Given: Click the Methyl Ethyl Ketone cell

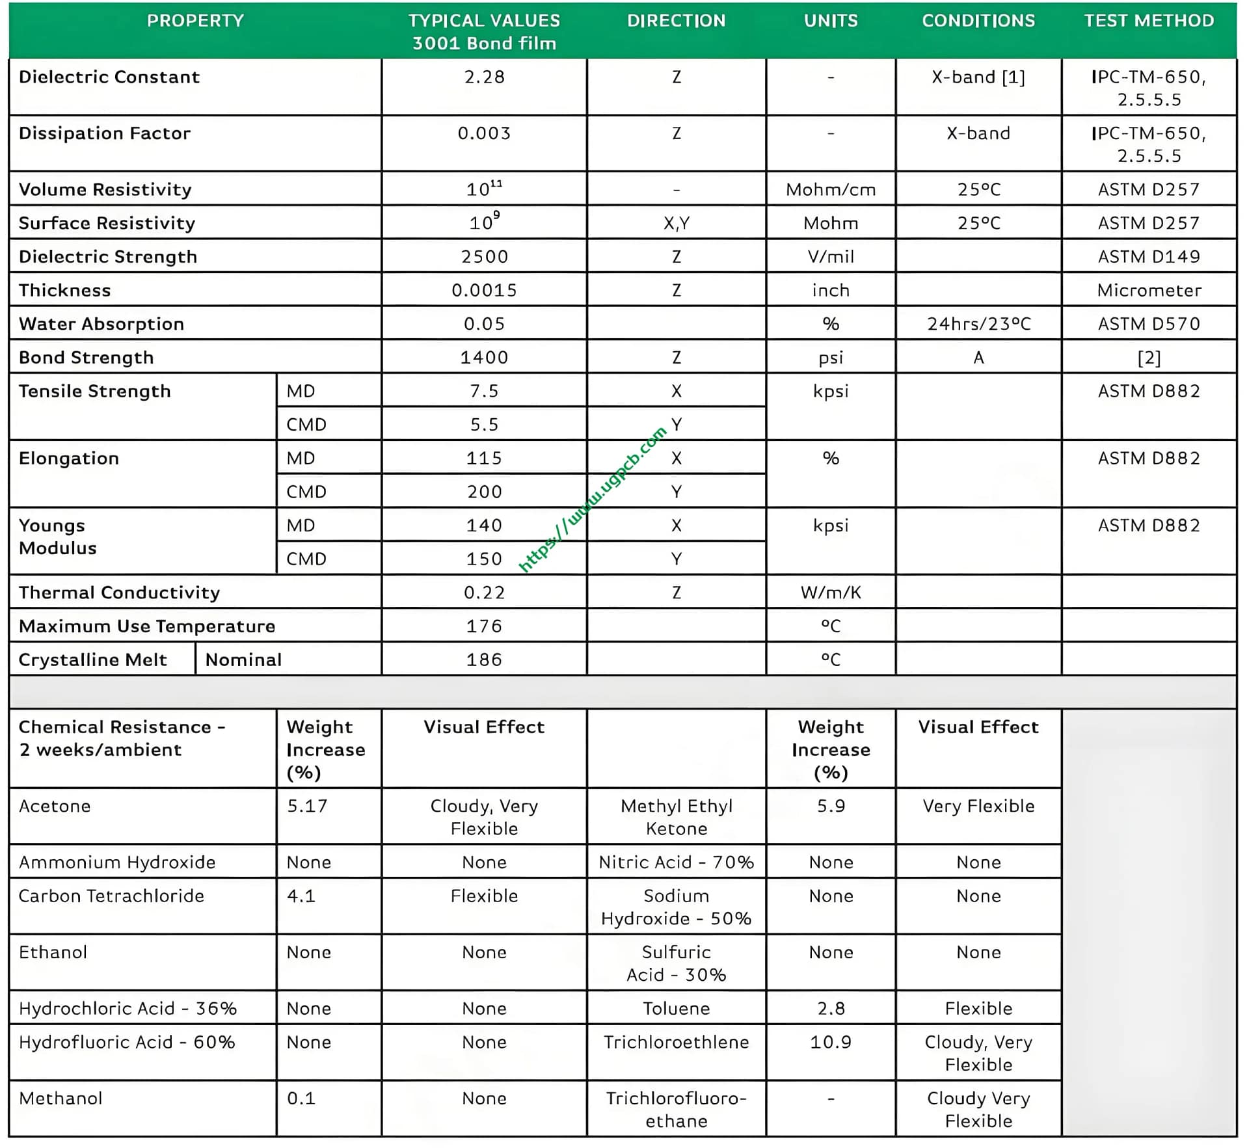Looking at the screenshot, I should (676, 818).
